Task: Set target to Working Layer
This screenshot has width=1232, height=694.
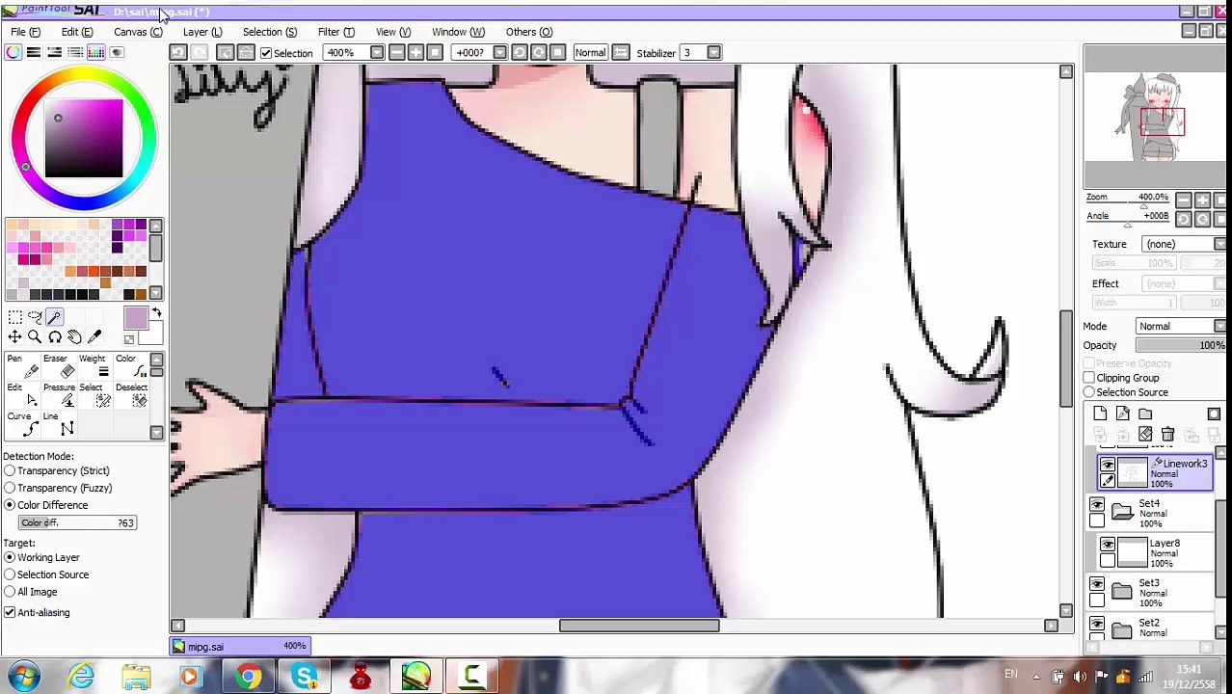Action: coord(10,557)
